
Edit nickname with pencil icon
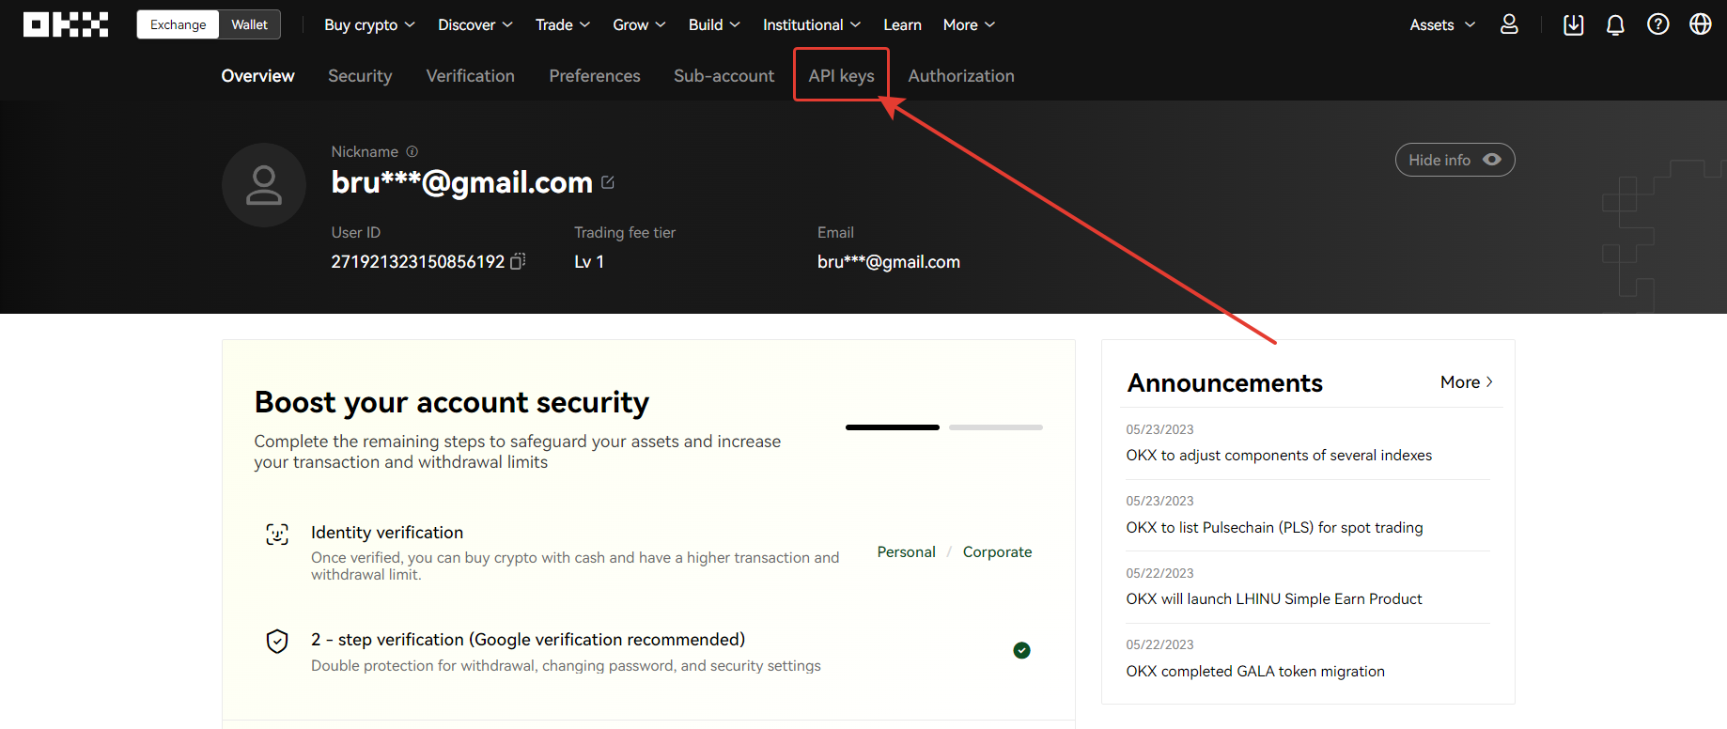pyautogui.click(x=608, y=182)
